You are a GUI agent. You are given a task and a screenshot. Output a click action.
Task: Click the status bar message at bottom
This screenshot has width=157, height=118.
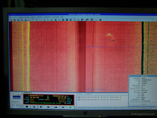(116, 108)
